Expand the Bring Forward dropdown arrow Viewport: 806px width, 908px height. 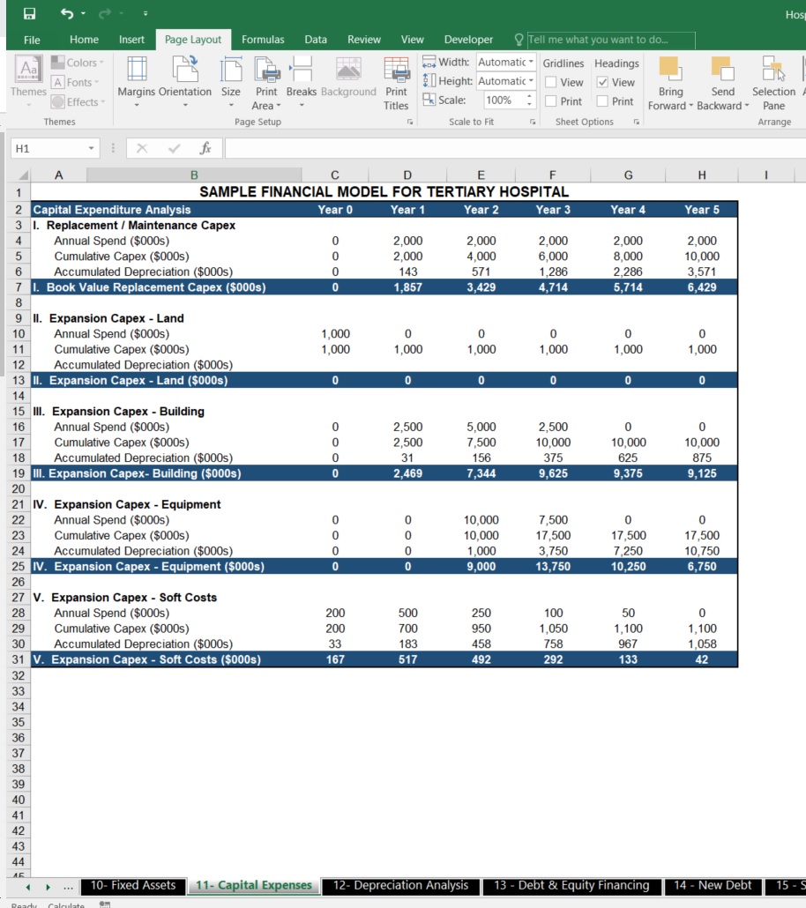tap(690, 106)
